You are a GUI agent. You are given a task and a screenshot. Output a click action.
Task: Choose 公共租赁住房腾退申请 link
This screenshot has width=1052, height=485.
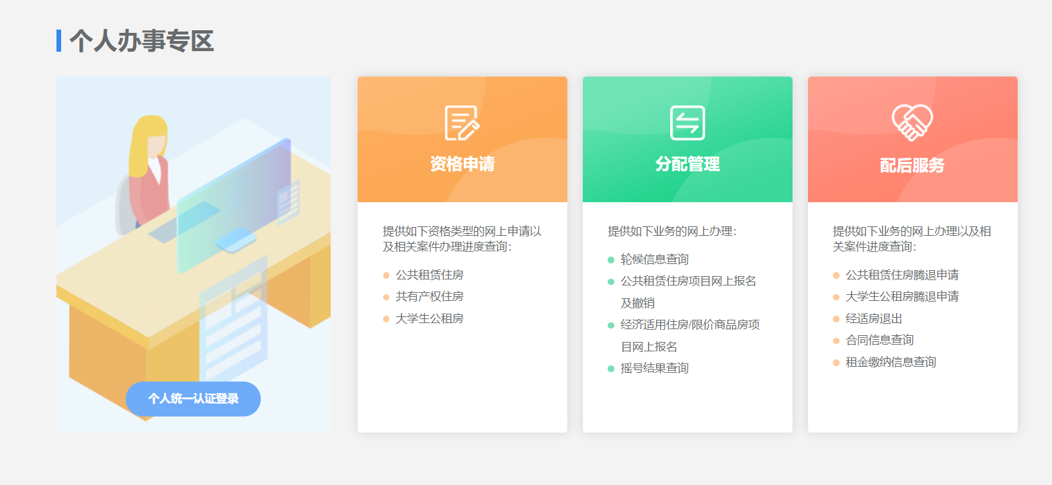902,275
